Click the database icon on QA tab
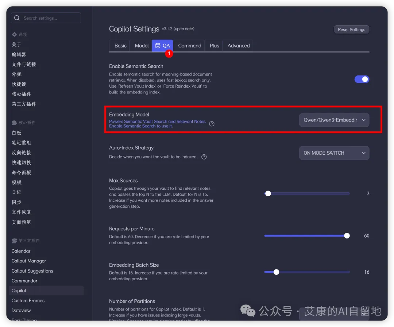This screenshot has width=394, height=327. [x=158, y=46]
